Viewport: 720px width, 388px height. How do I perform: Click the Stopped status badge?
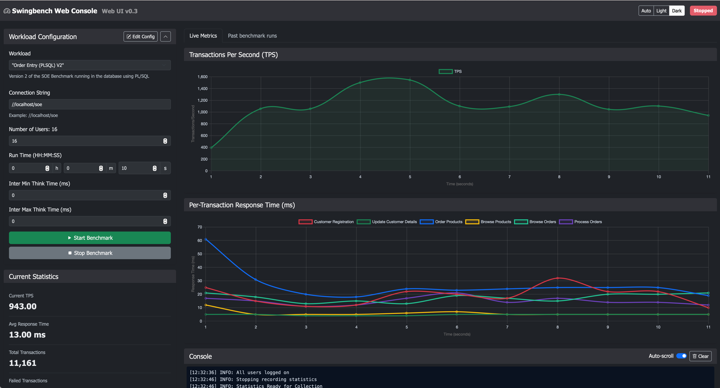[703, 10]
